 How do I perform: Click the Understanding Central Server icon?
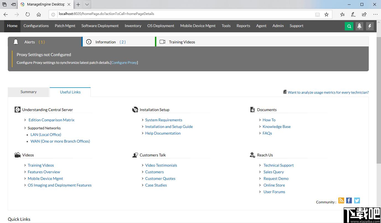[x=17, y=110]
